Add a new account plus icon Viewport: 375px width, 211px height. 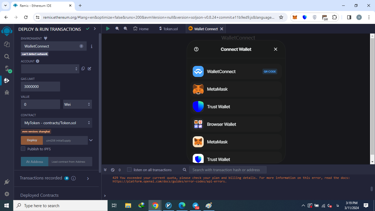[x=38, y=61]
